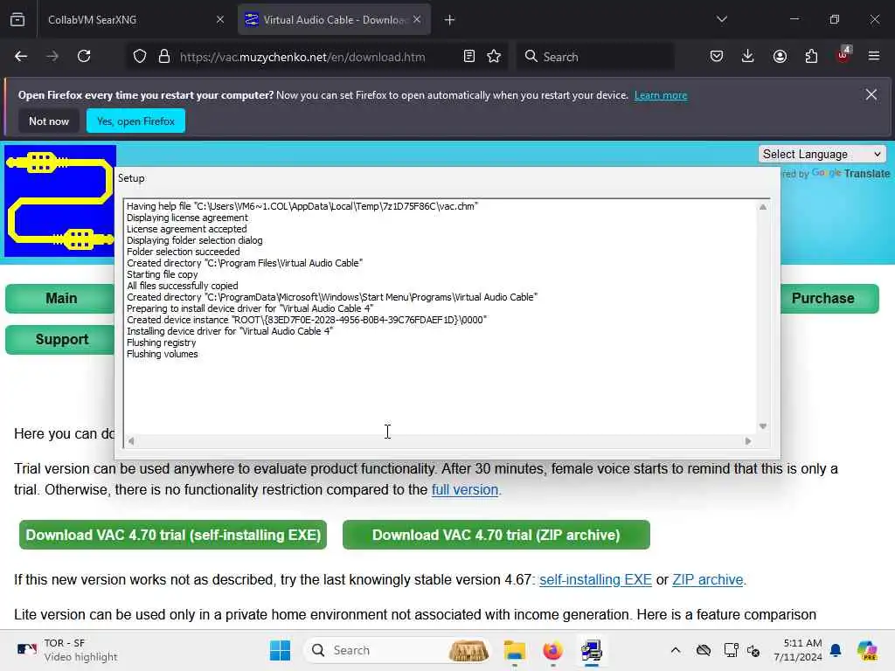
Task: Click log line 'All files successfully copied'
Action: click(x=182, y=286)
